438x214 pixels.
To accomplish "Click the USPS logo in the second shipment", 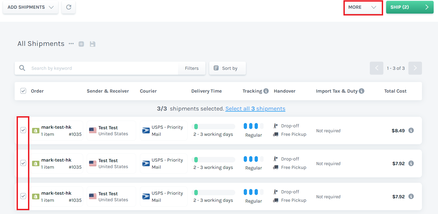I will pyautogui.click(x=146, y=163).
